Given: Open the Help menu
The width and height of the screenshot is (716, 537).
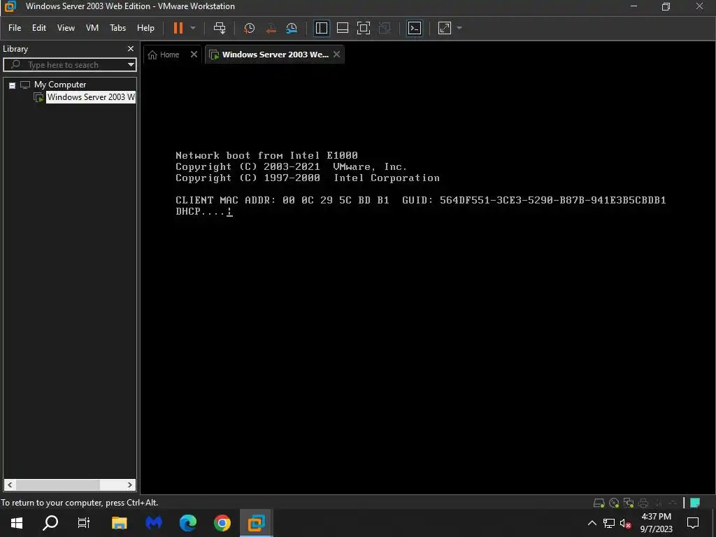Looking at the screenshot, I should click(145, 28).
